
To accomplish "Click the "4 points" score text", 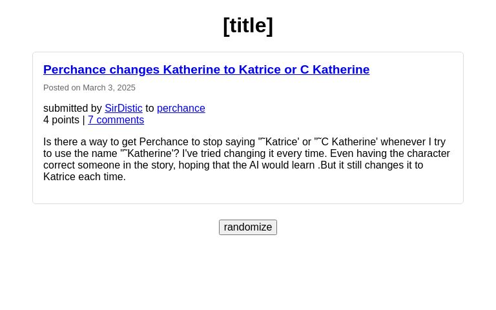I will pos(61,119).
